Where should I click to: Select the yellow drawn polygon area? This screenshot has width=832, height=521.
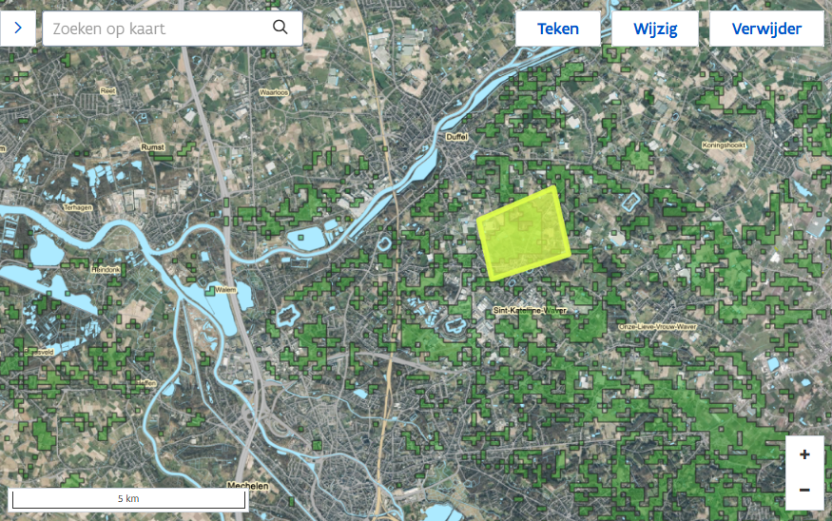coord(524,233)
